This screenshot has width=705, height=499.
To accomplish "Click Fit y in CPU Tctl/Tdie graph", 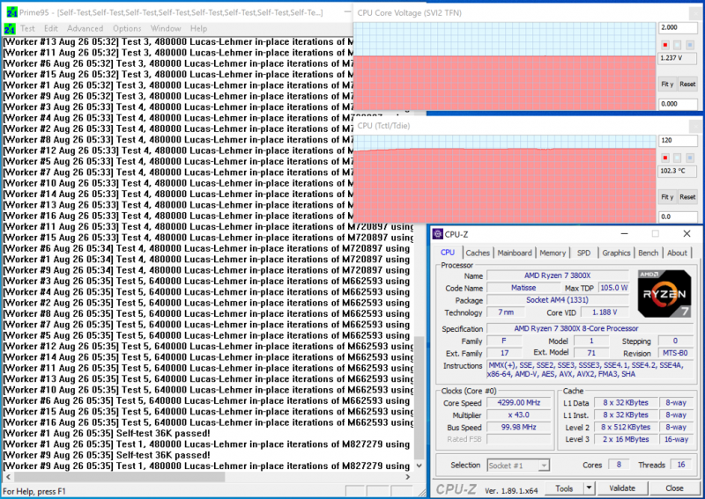I will (x=667, y=197).
